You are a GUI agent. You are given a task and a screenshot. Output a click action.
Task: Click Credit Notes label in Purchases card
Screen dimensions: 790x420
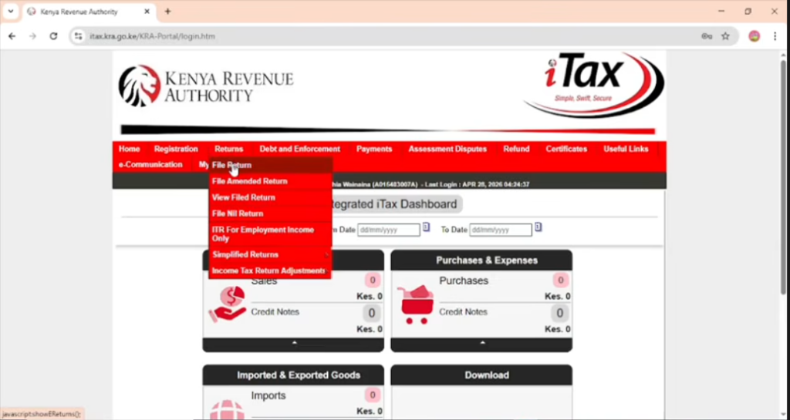coord(463,312)
